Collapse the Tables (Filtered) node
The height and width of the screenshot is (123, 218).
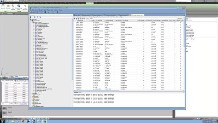click(x=32, y=22)
